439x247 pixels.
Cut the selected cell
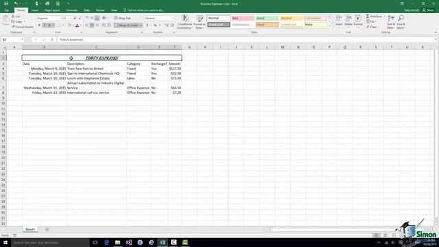point(16,16)
